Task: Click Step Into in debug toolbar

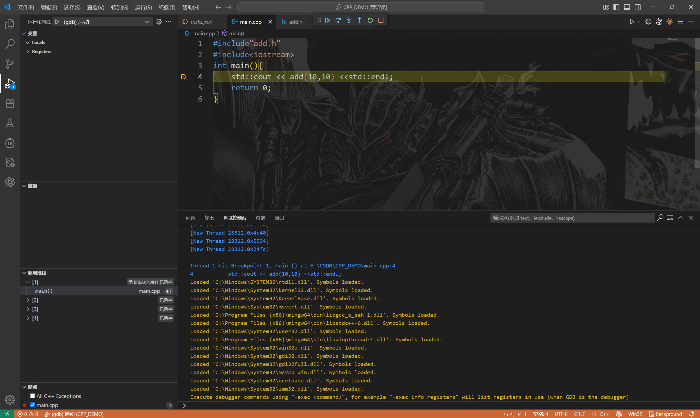Action: tap(349, 20)
